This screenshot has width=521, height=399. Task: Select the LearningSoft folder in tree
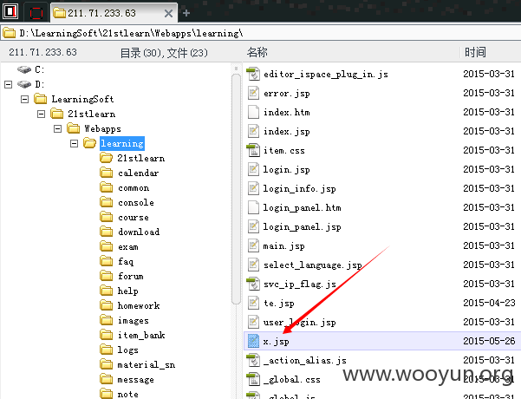pyautogui.click(x=82, y=99)
